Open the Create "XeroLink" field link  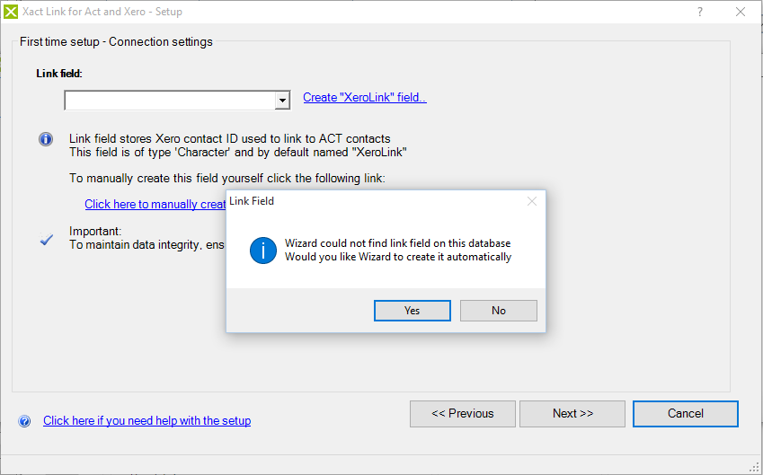tap(365, 97)
